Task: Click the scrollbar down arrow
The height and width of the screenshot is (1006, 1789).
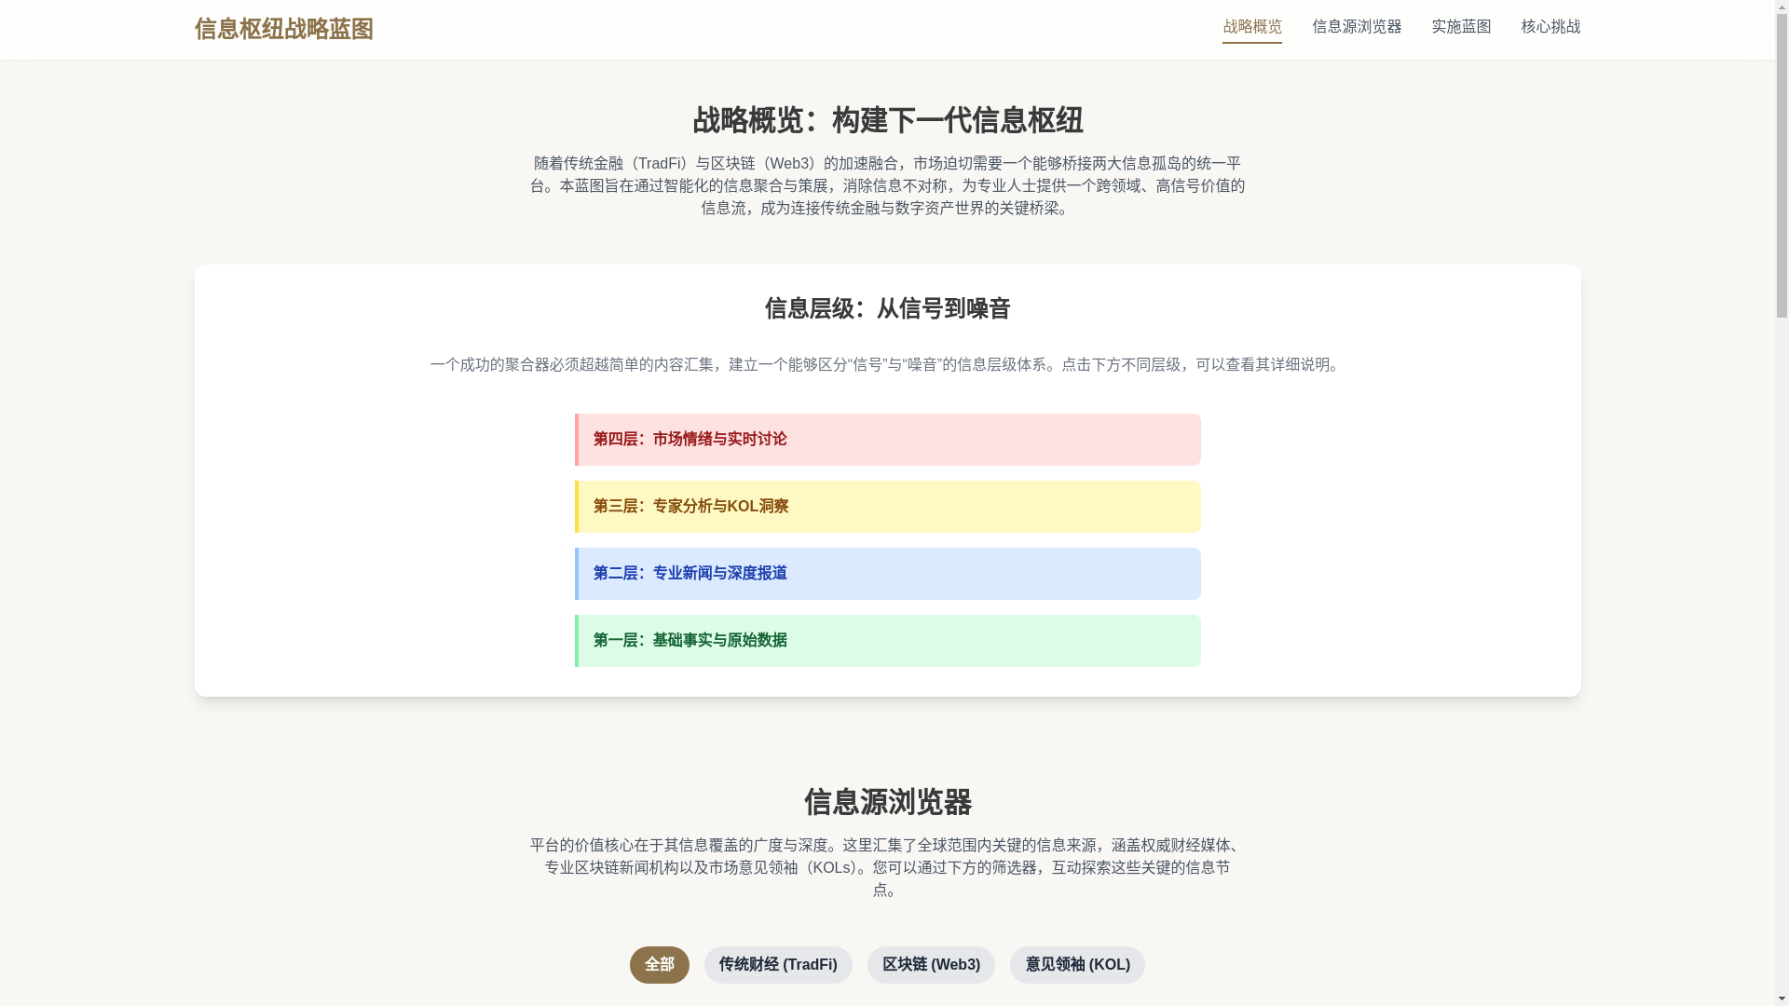Action: click(x=1782, y=999)
